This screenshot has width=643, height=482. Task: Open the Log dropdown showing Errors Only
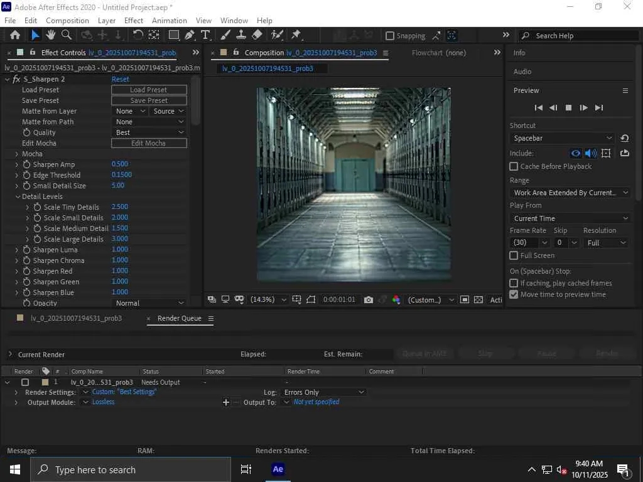(323, 392)
